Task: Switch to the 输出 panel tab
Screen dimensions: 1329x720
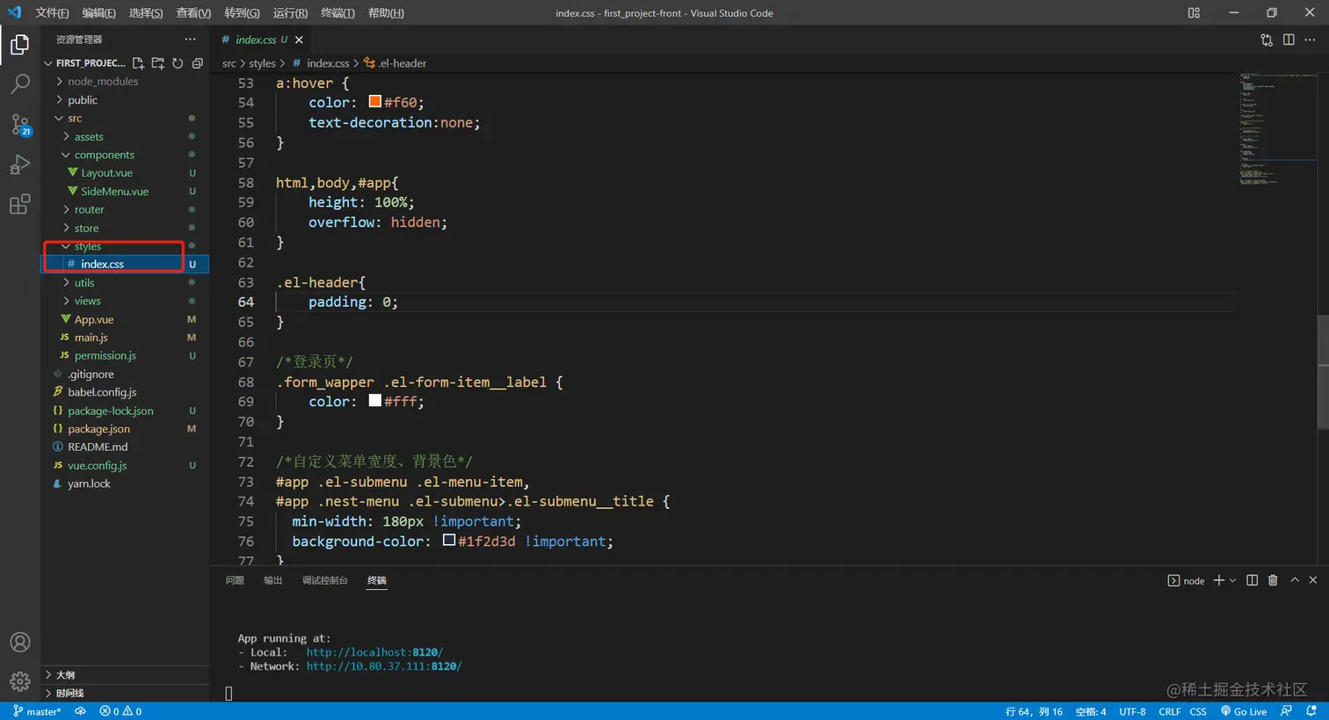Action: tap(273, 580)
